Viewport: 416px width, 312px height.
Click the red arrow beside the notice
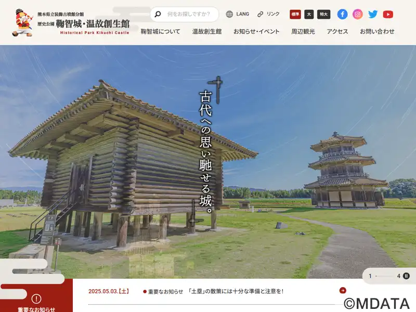(343, 291)
